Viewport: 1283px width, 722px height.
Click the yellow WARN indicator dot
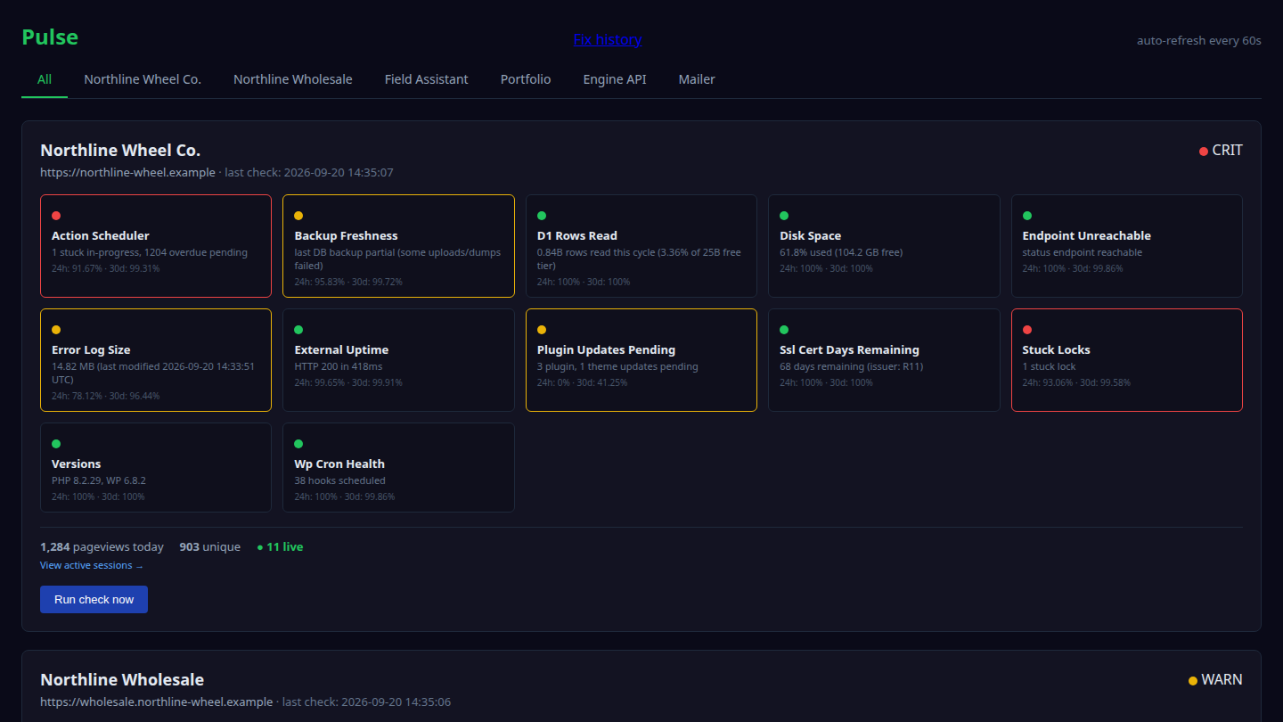point(1193,681)
